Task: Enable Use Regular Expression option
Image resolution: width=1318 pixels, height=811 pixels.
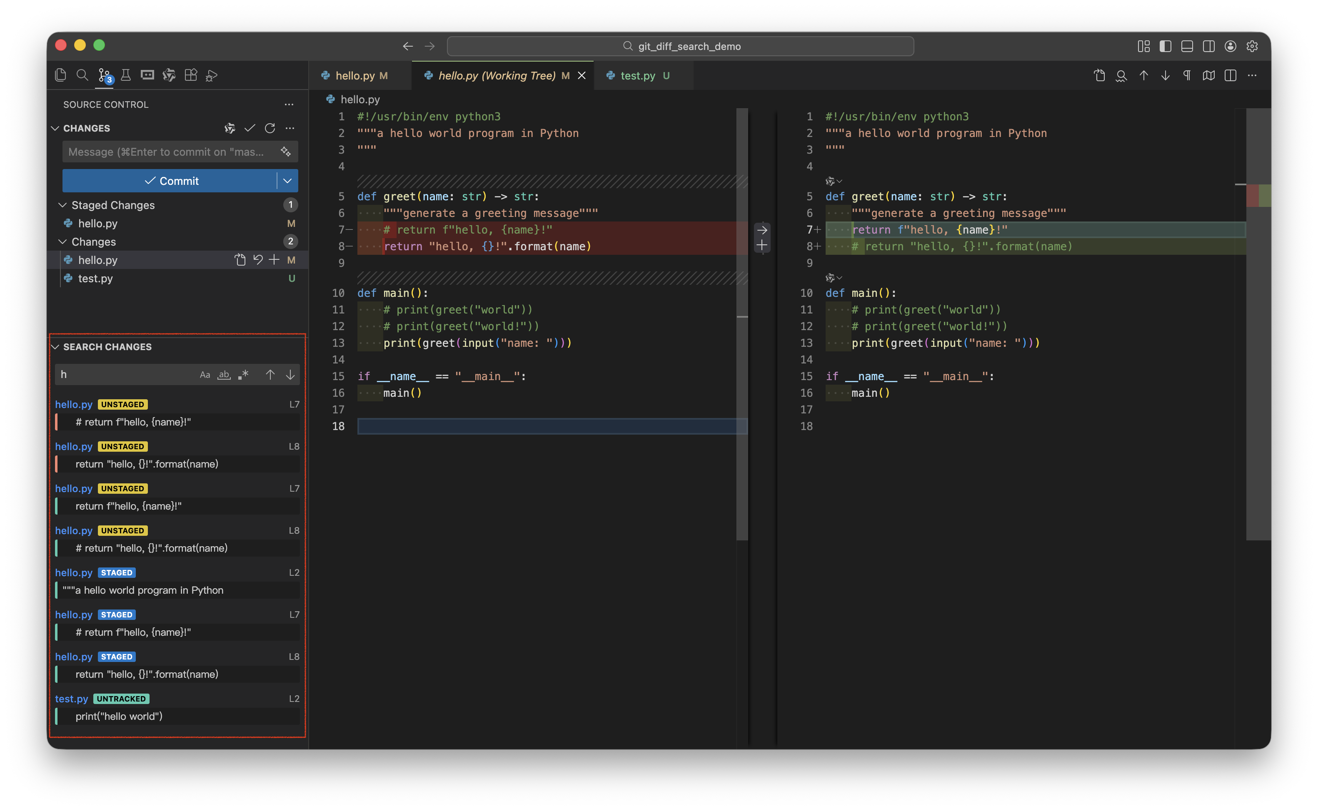Action: point(243,375)
